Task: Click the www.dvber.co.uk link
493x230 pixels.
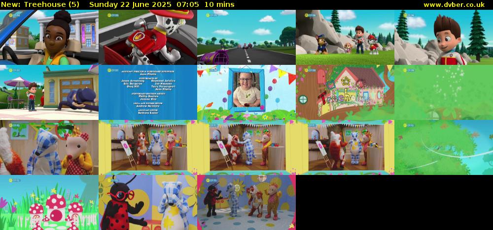Action: pyautogui.click(x=454, y=5)
